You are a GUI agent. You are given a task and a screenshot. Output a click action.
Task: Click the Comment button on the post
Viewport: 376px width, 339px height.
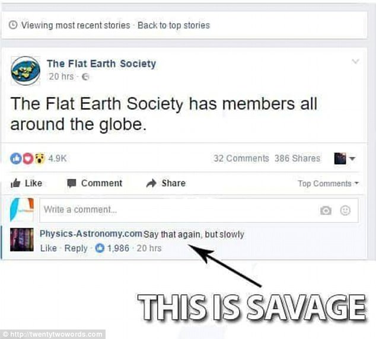(x=94, y=183)
